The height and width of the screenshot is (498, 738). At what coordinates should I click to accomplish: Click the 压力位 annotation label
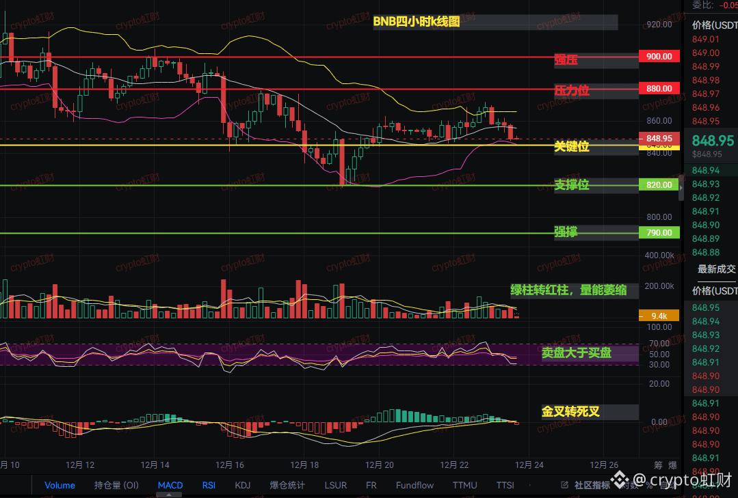click(571, 90)
